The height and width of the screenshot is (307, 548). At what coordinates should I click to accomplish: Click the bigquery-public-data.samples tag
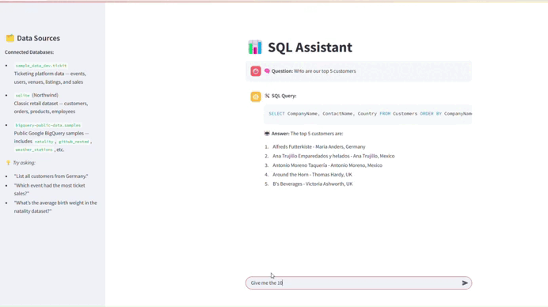(x=48, y=125)
